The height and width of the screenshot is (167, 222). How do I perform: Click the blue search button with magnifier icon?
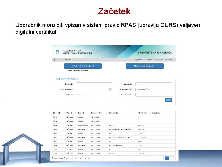[x=168, y=100]
